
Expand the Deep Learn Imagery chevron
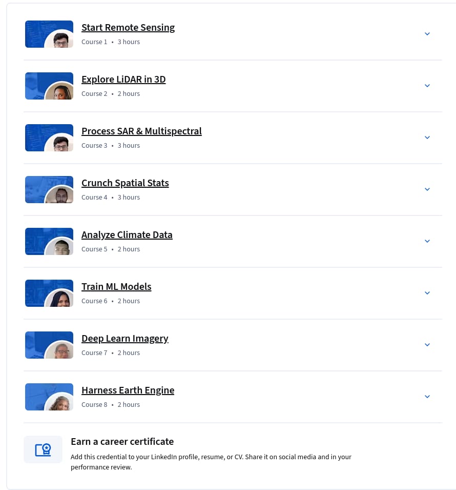point(427,345)
